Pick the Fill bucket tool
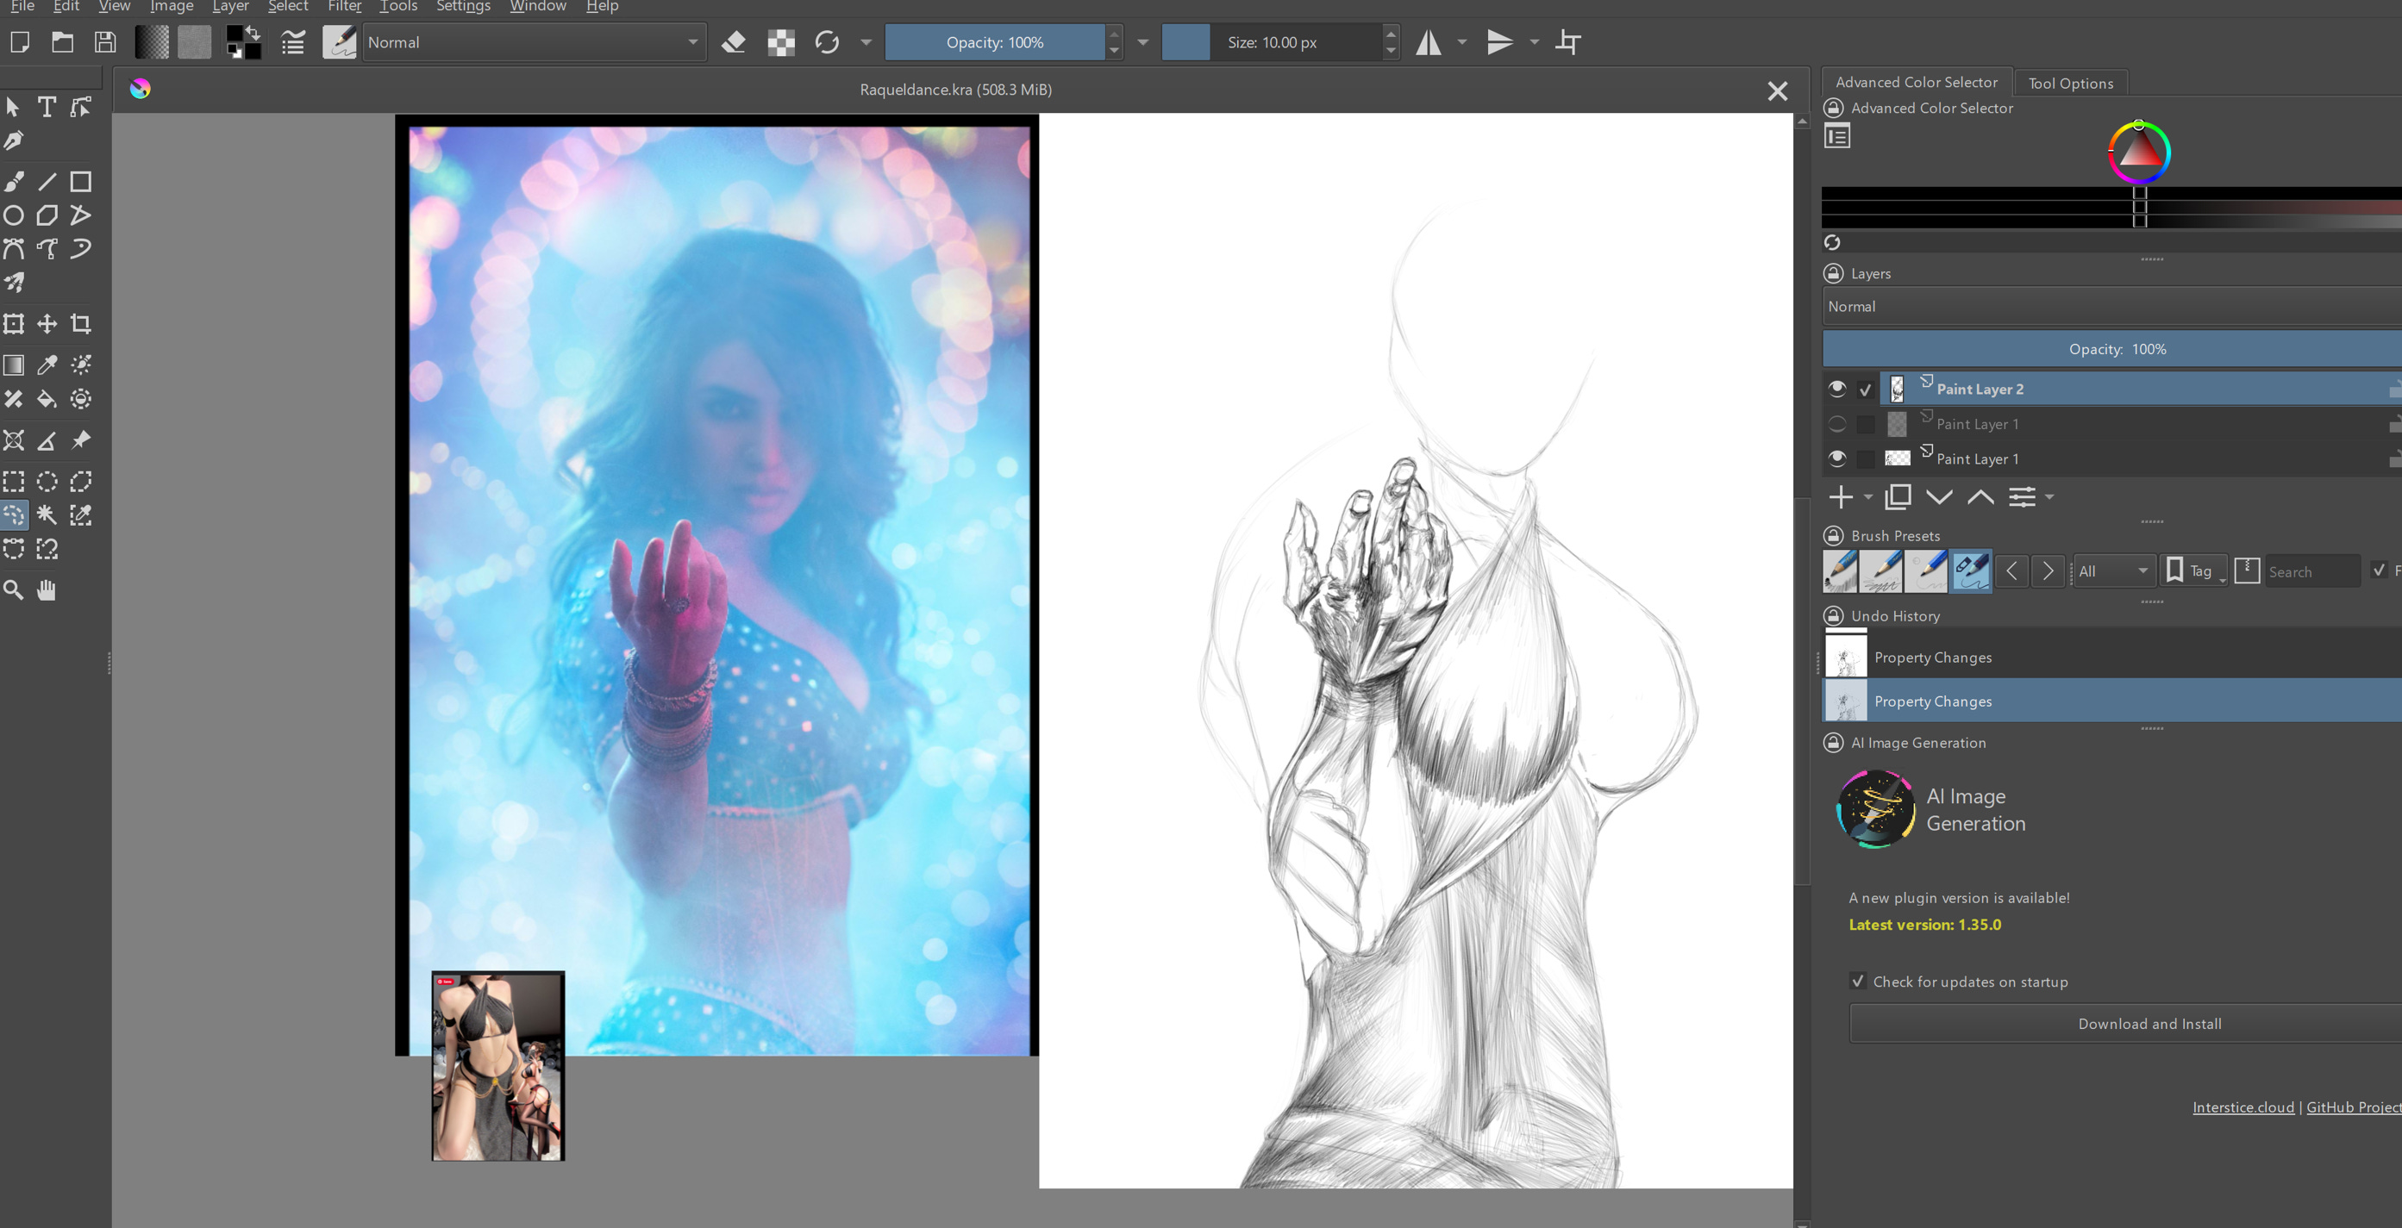 pos(47,400)
